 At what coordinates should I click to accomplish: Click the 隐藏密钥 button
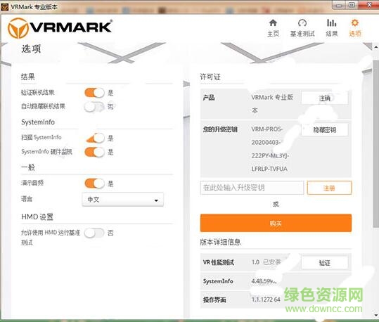point(325,130)
